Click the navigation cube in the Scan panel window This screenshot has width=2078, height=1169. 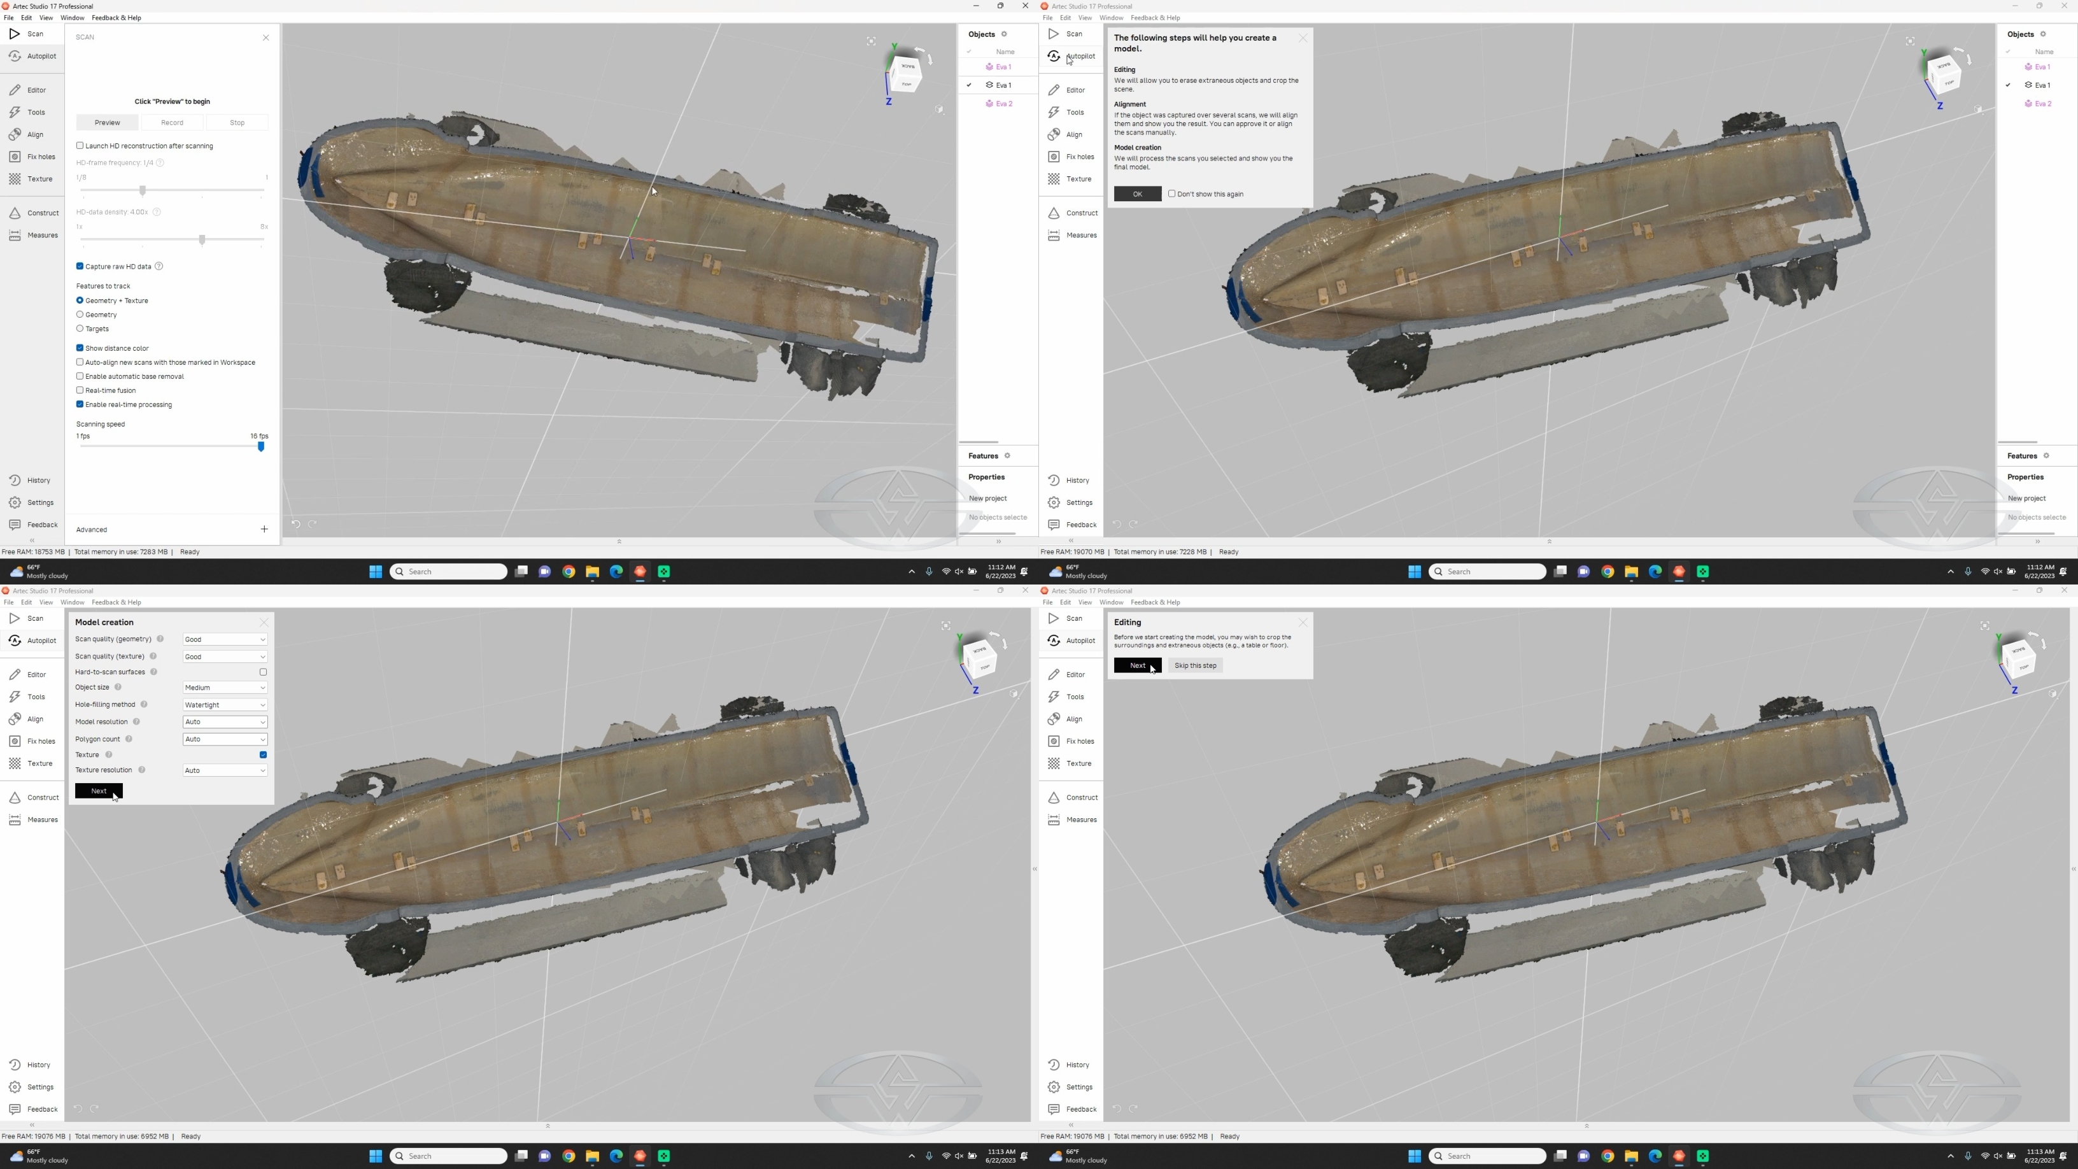[906, 75]
